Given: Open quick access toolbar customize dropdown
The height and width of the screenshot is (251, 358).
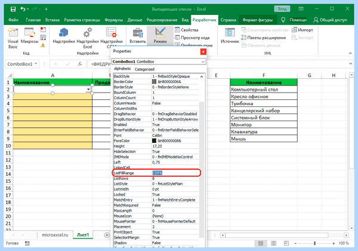Looking at the screenshot, I should [x=46, y=9].
